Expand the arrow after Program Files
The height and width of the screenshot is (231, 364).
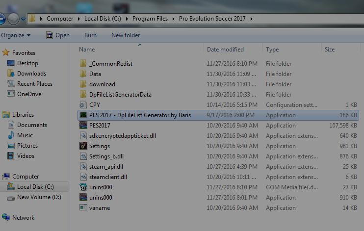tap(174, 19)
